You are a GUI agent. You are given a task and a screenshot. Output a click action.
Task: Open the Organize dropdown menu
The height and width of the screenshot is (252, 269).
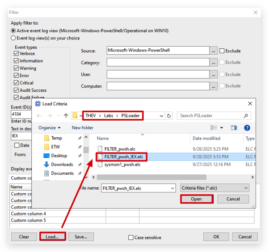pyautogui.click(x=50, y=128)
